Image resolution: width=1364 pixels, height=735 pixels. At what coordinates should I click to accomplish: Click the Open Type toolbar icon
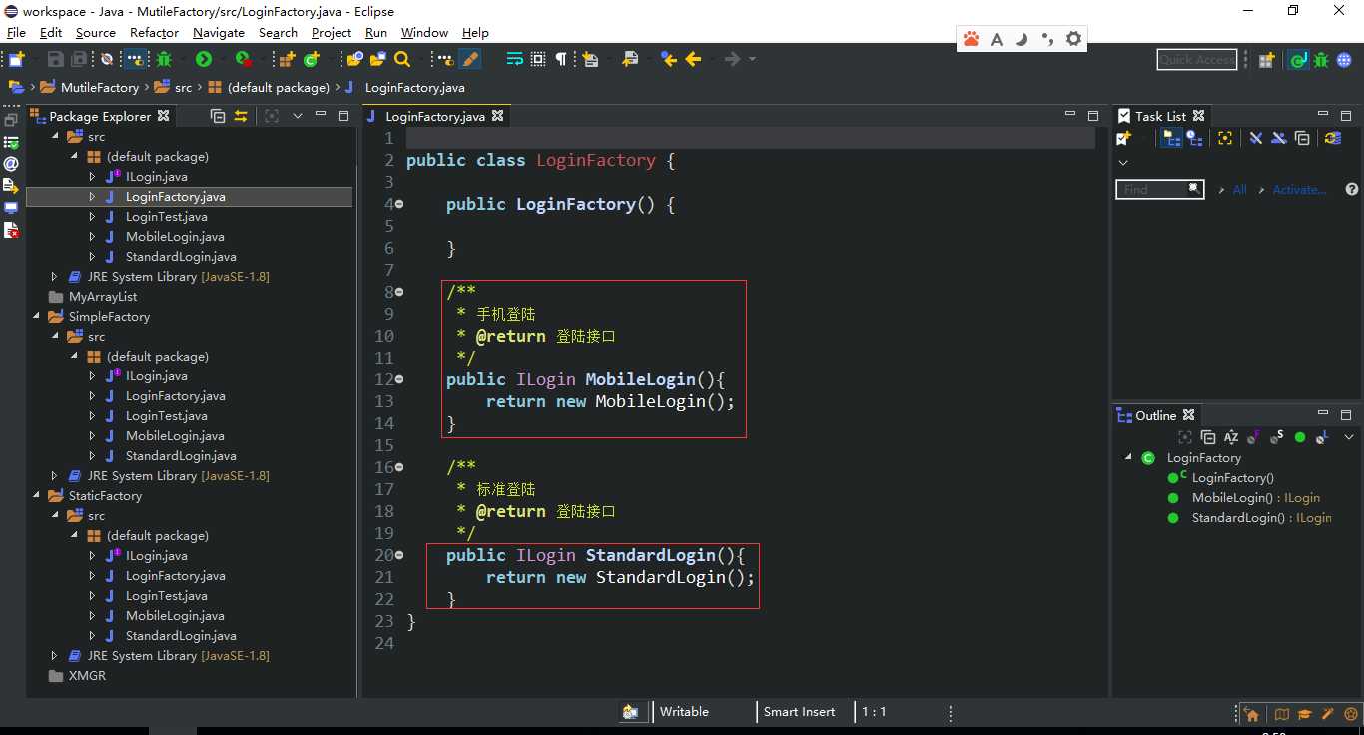click(x=355, y=60)
